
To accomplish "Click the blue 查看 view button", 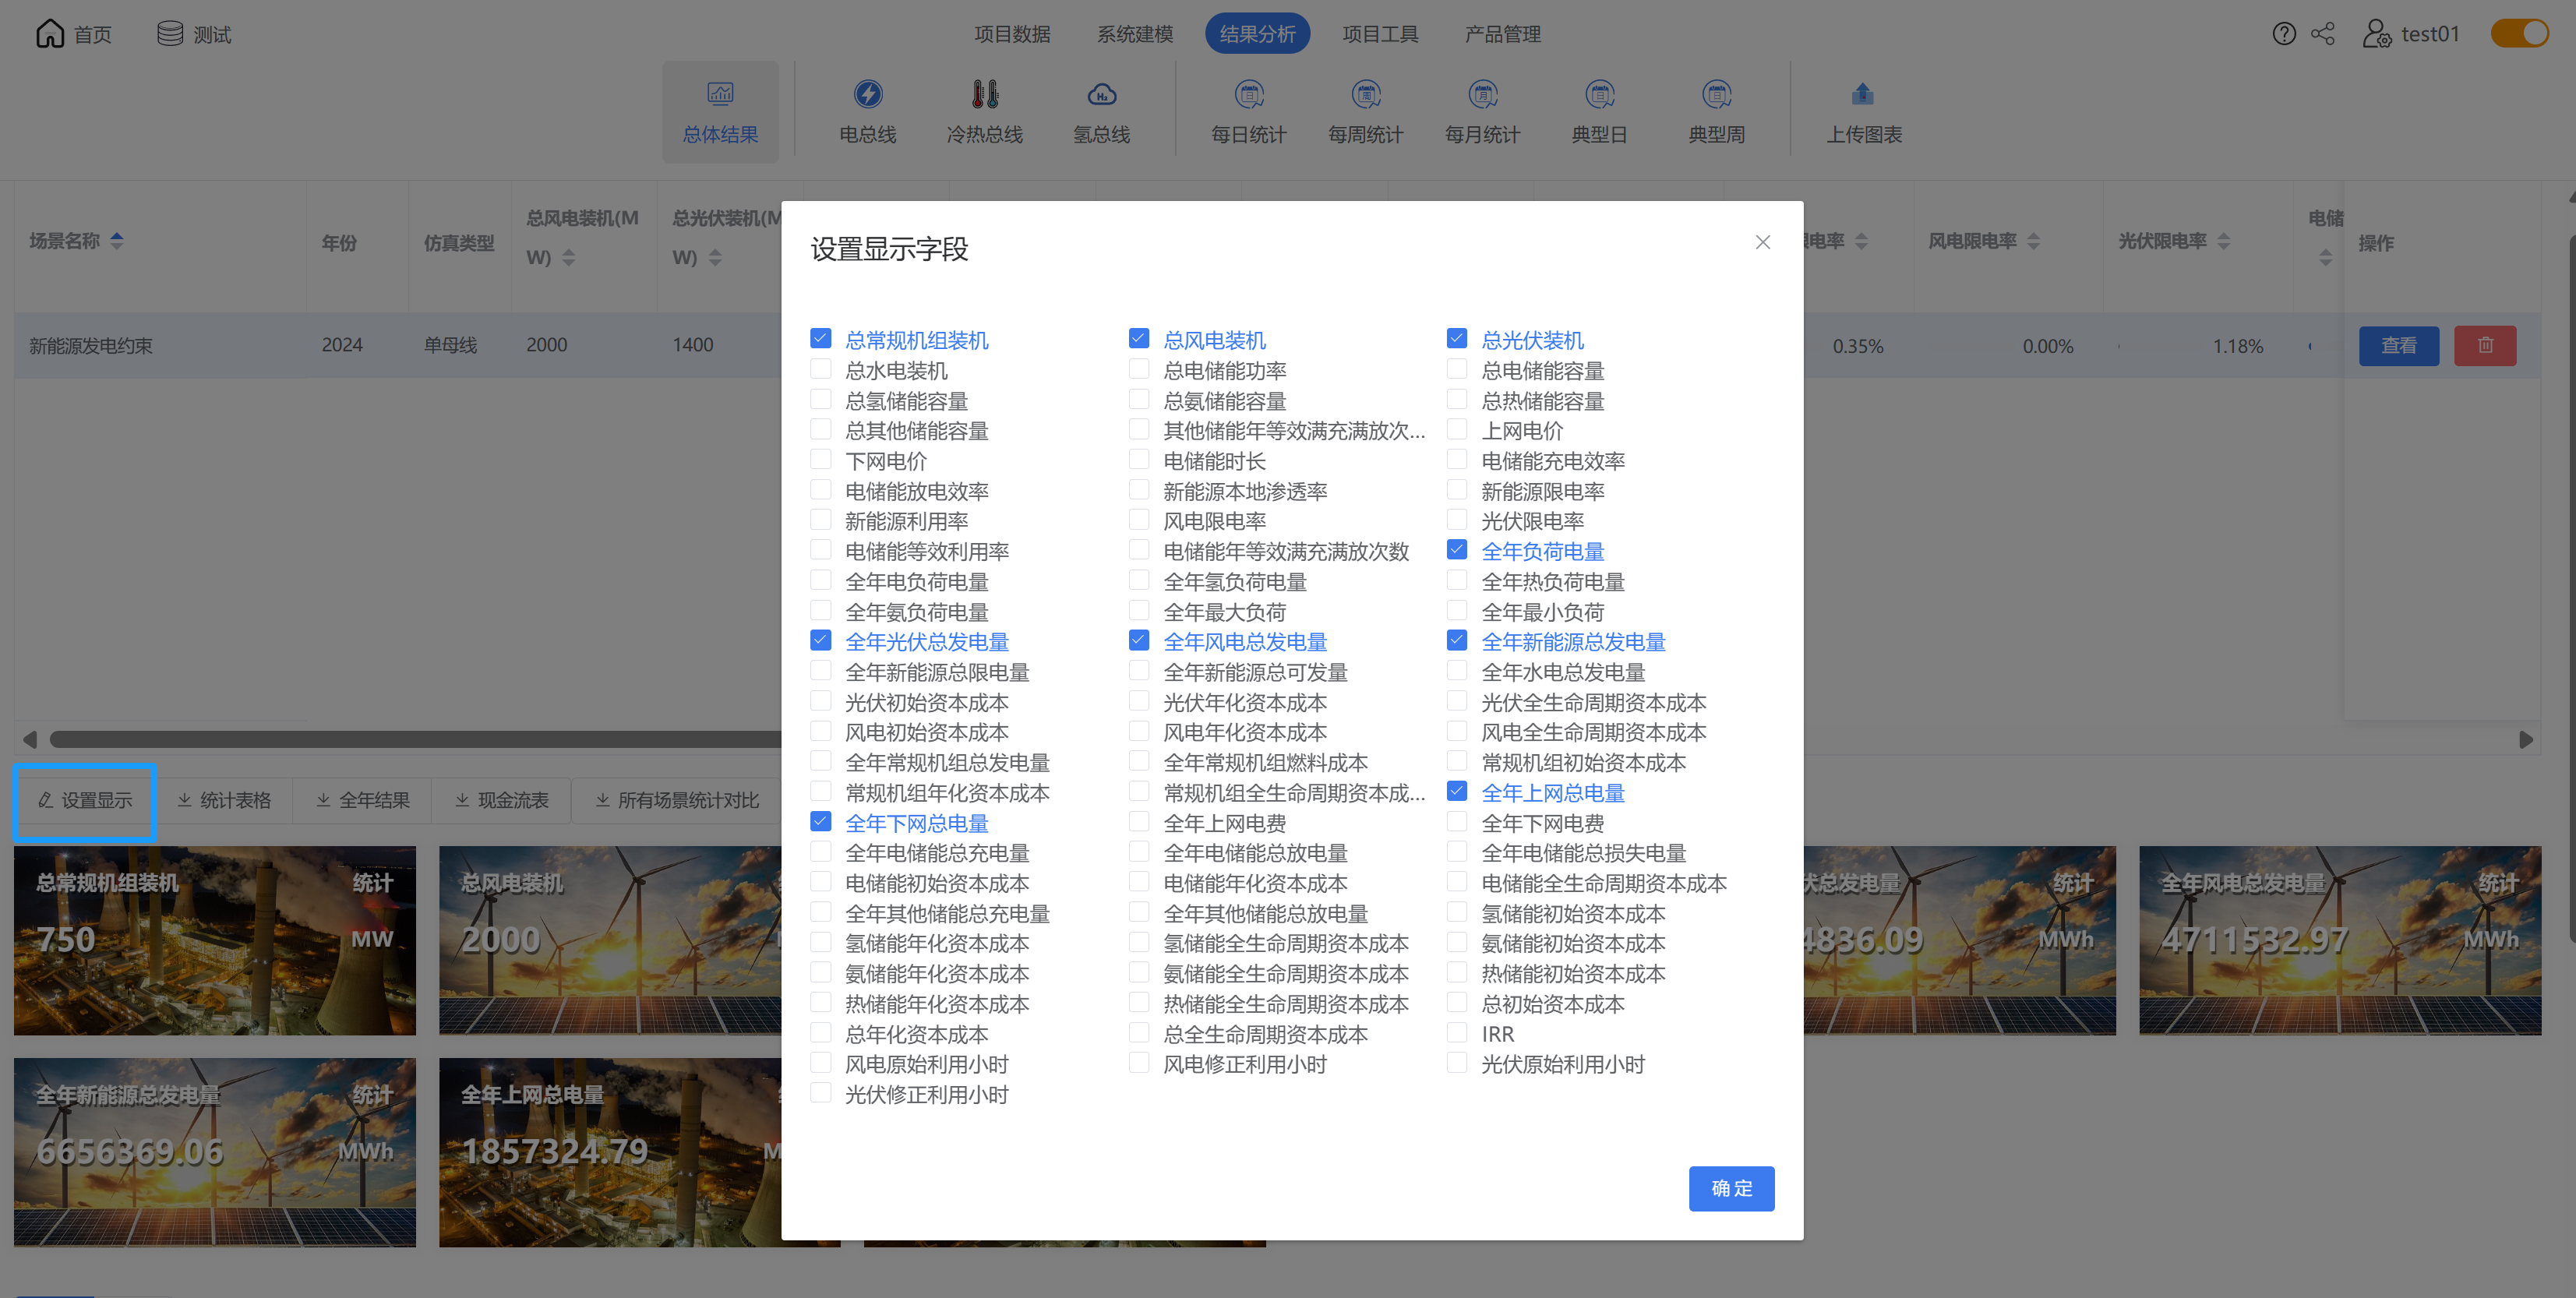I will (2398, 346).
